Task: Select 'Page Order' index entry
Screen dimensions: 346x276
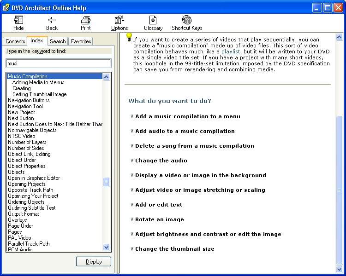Action: [x=20, y=226]
